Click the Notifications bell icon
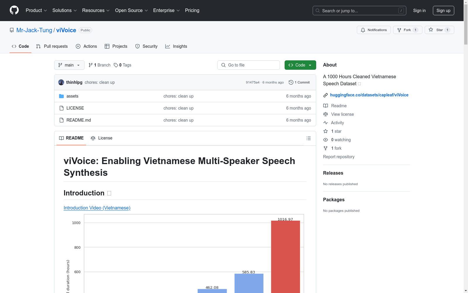The height and width of the screenshot is (293, 468). 363,30
